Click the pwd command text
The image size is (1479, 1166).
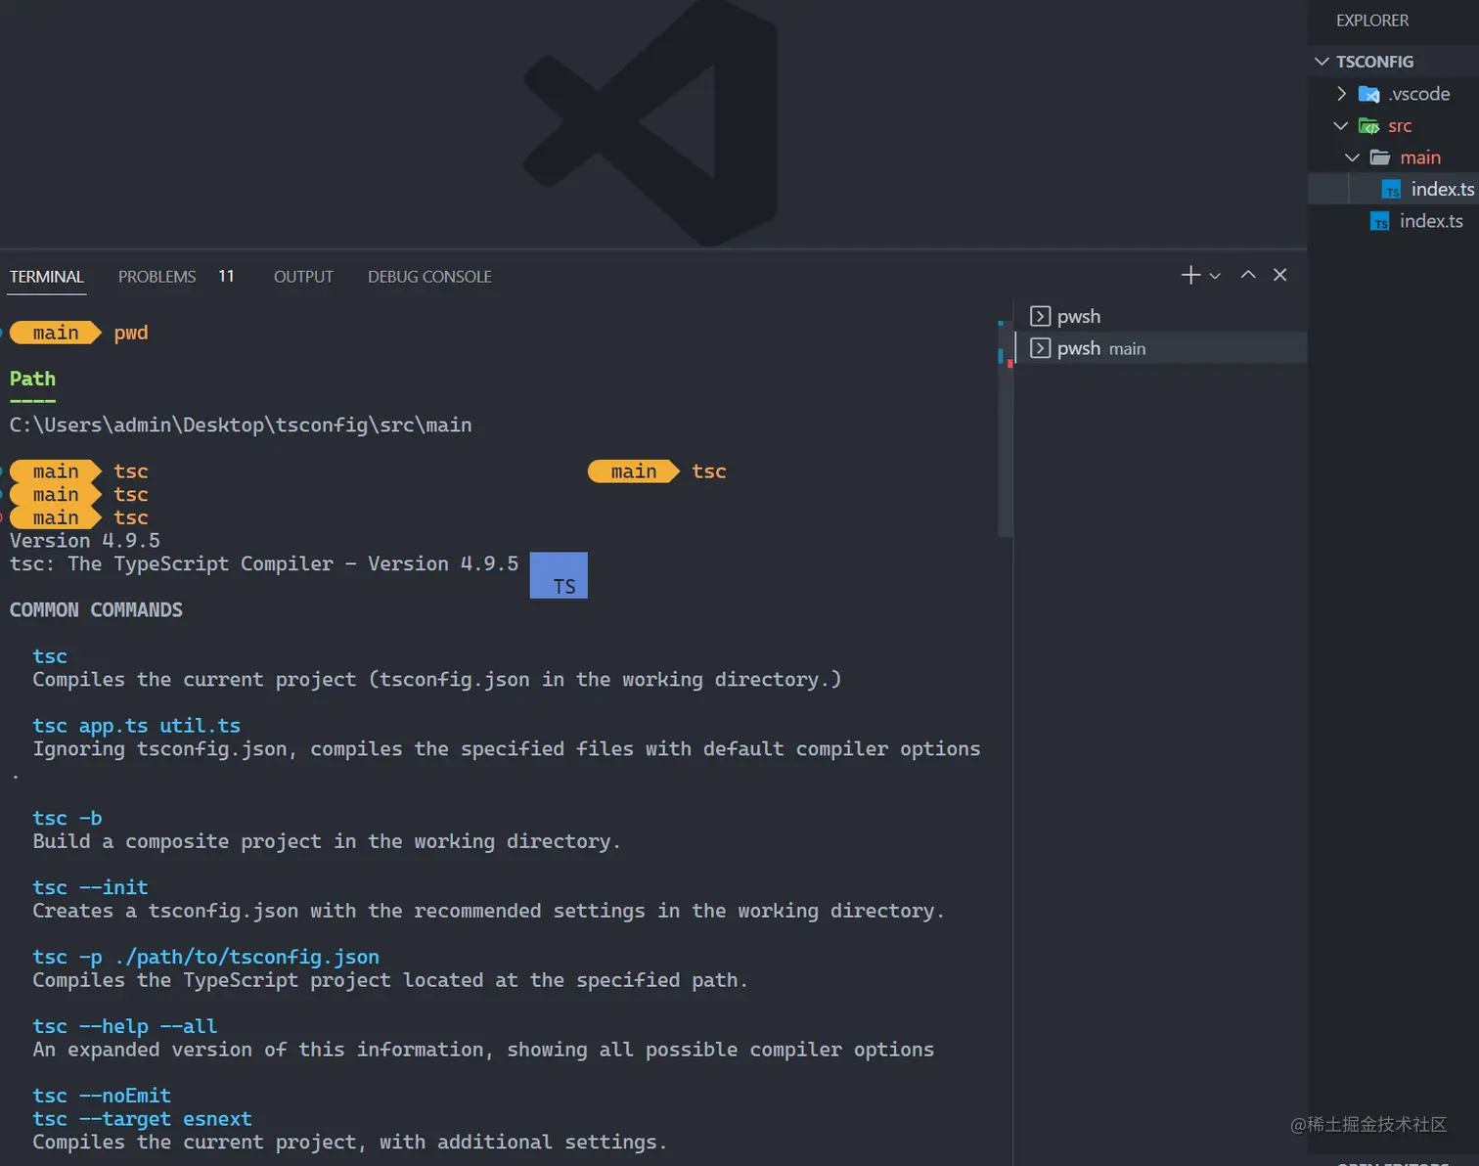point(131,333)
